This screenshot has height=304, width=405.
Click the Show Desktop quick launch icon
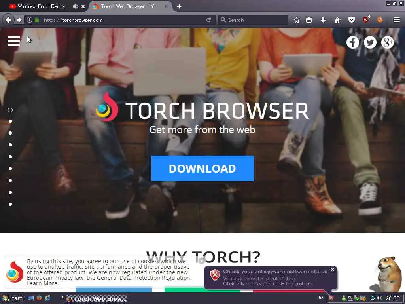pos(31,298)
